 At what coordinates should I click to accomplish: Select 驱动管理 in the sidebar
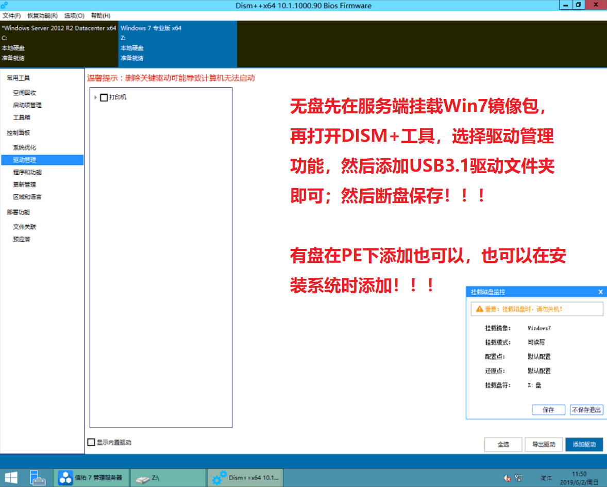[42, 160]
